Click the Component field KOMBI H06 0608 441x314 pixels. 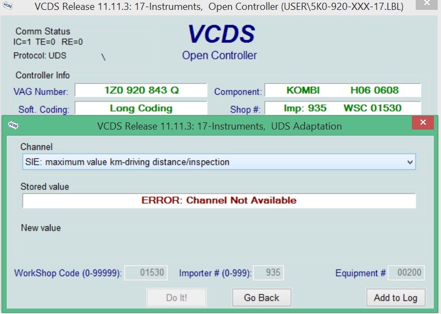pyautogui.click(x=343, y=90)
